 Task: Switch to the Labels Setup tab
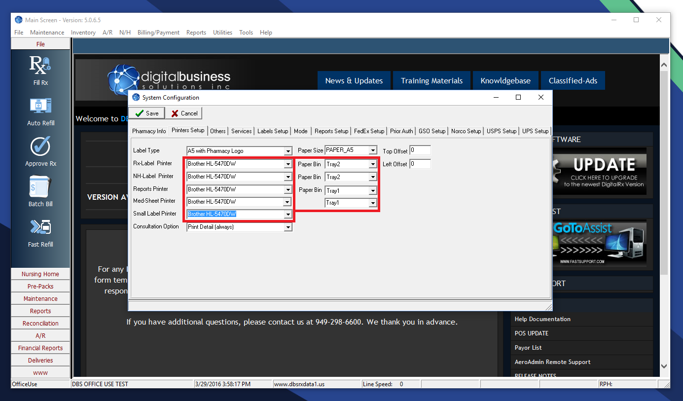[273, 131]
